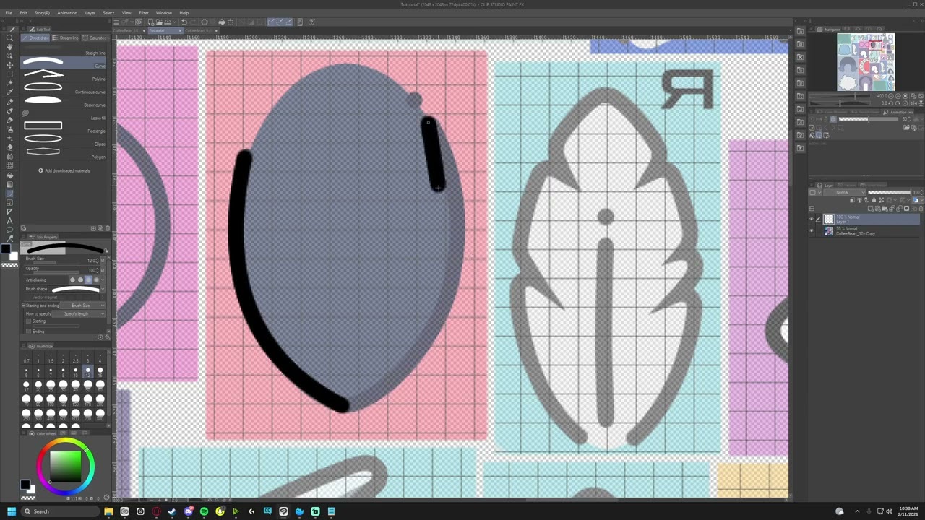The width and height of the screenshot is (925, 520).
Task: Open How to specify length dropdown
Action: [78, 313]
